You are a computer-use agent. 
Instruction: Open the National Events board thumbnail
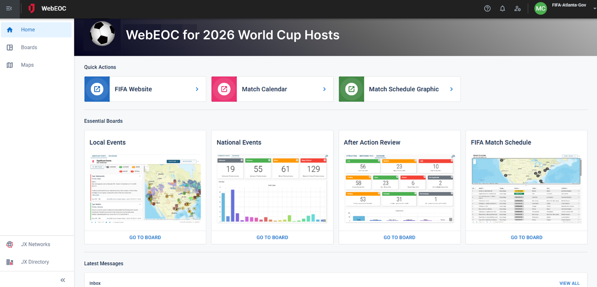[x=272, y=189]
